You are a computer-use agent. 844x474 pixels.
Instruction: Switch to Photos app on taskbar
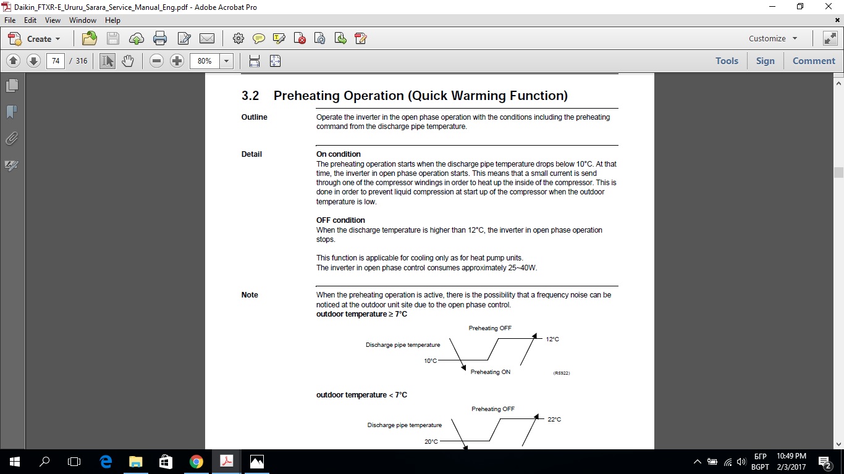click(x=256, y=462)
